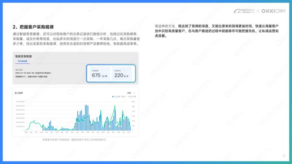Viewport: 292px width, 164px height.
Task: Toggle the green import-count legend series
Action: [x=132, y=97]
